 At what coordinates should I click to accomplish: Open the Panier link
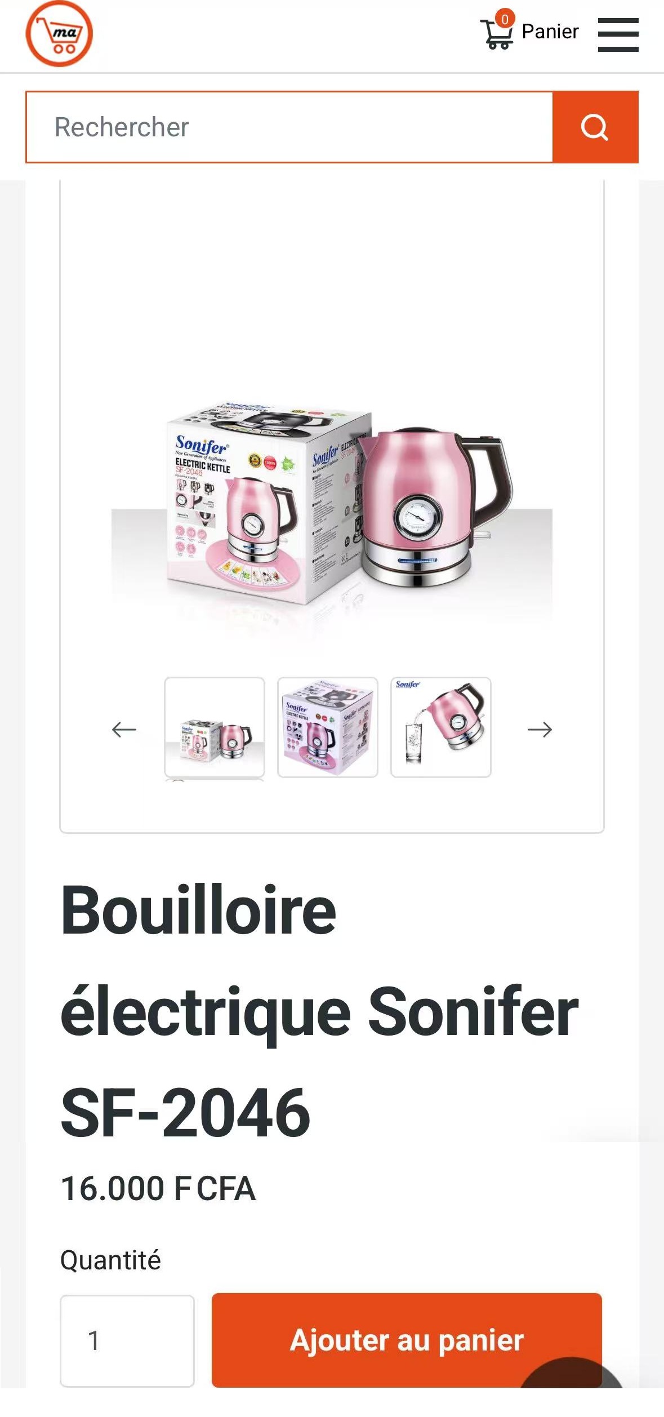point(550,32)
